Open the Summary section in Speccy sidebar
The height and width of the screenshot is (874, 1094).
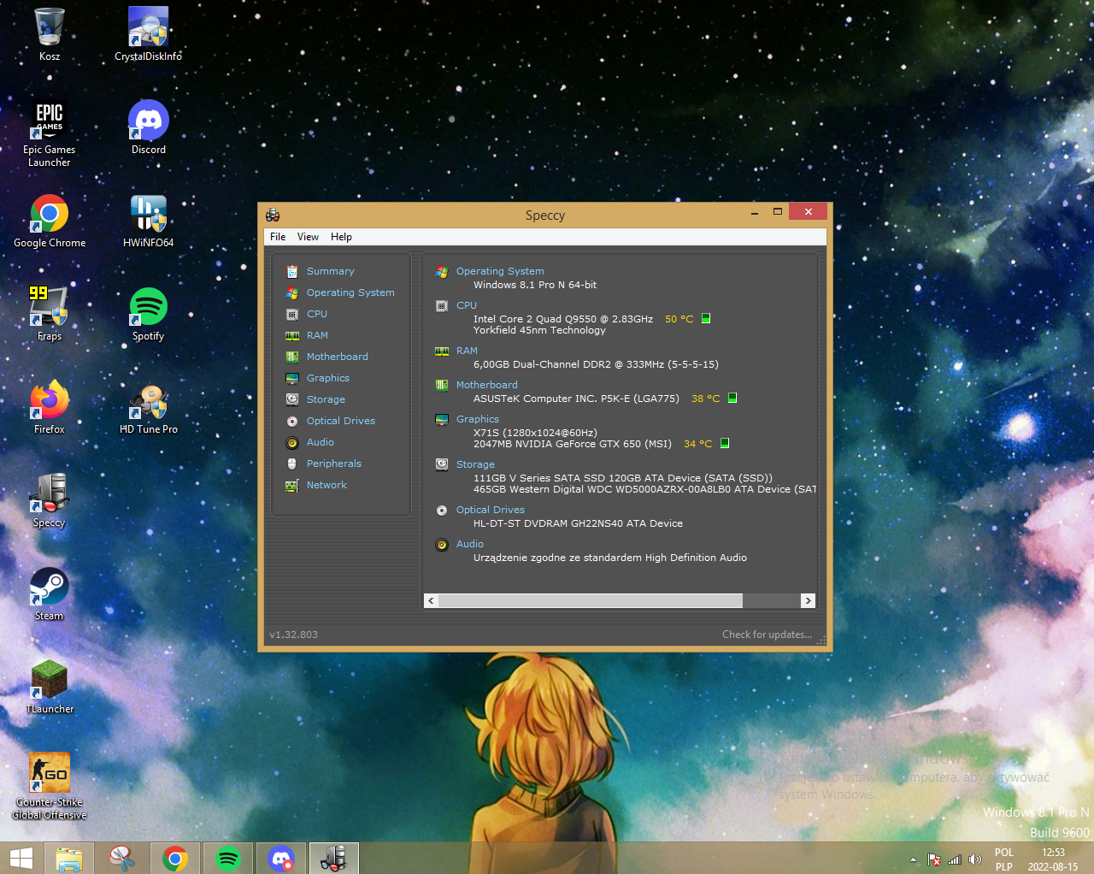click(330, 271)
